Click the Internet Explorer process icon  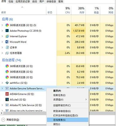[x=7, y=36]
